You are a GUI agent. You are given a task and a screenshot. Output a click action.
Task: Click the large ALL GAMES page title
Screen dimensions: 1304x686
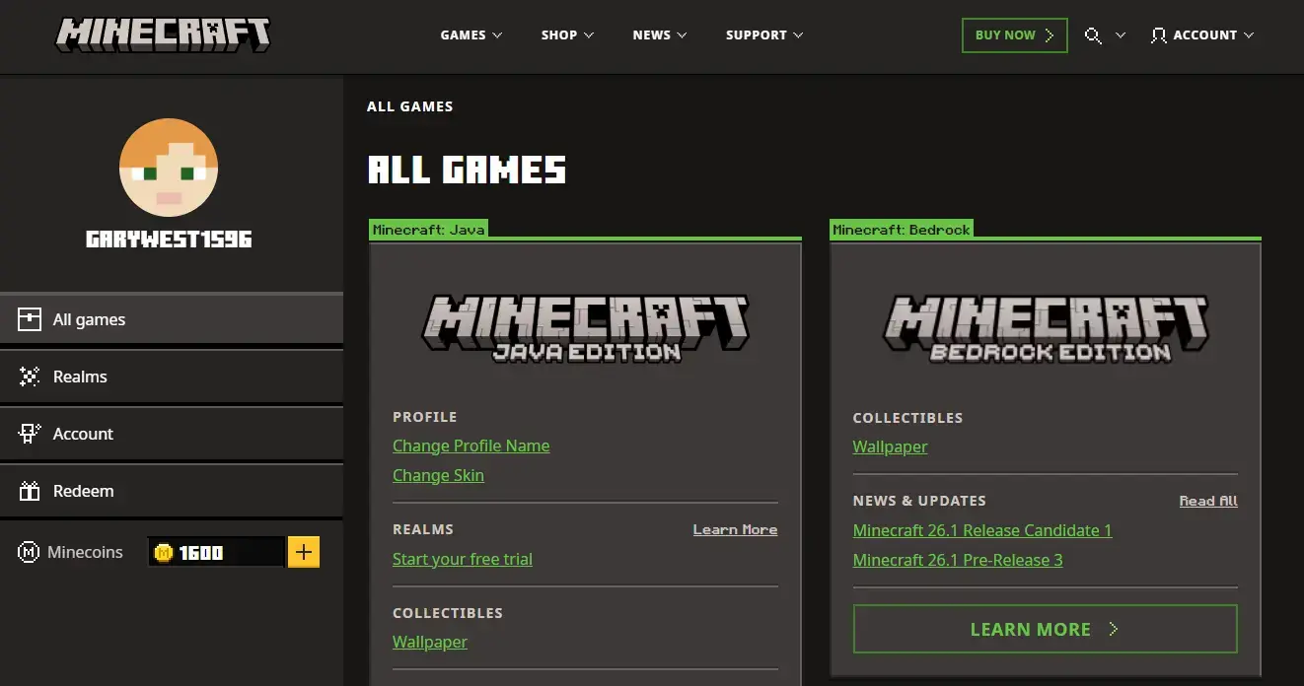coord(467,170)
